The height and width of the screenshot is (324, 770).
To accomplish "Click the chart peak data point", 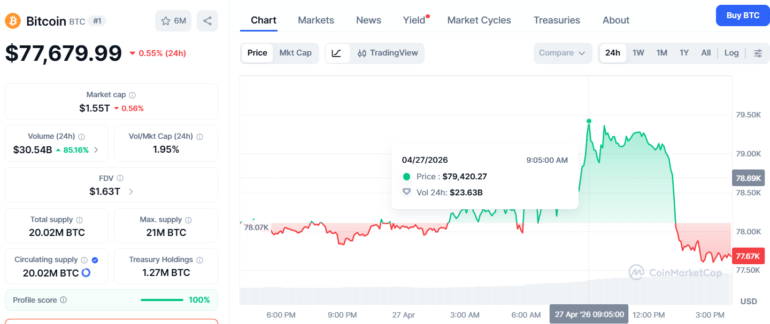I will coord(589,121).
